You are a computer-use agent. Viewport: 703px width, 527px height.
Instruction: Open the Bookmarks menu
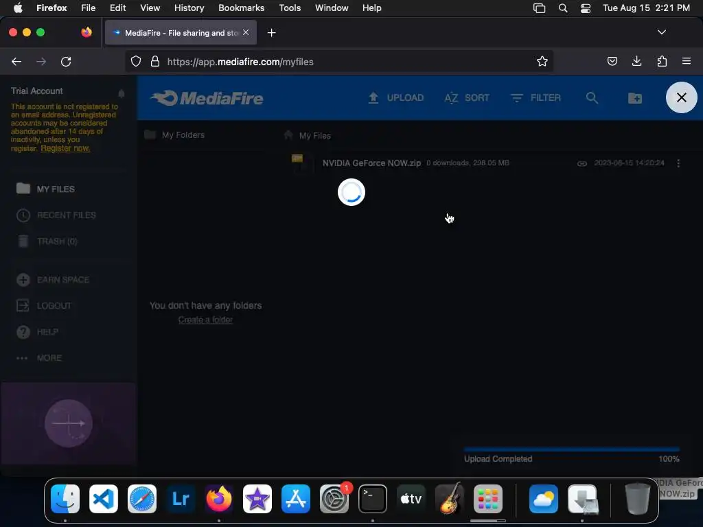coord(241,8)
